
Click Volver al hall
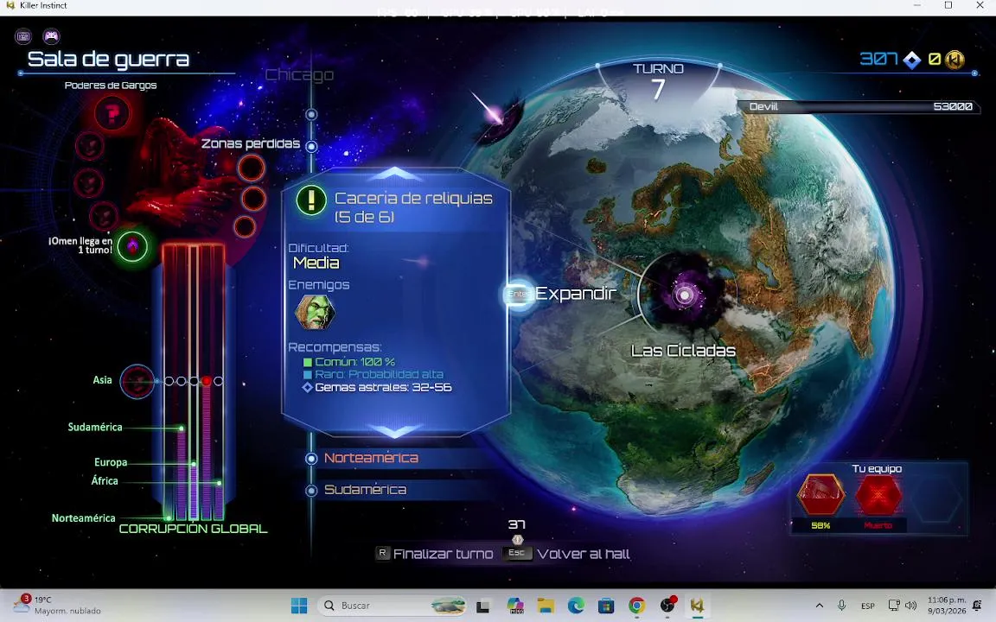click(x=583, y=554)
